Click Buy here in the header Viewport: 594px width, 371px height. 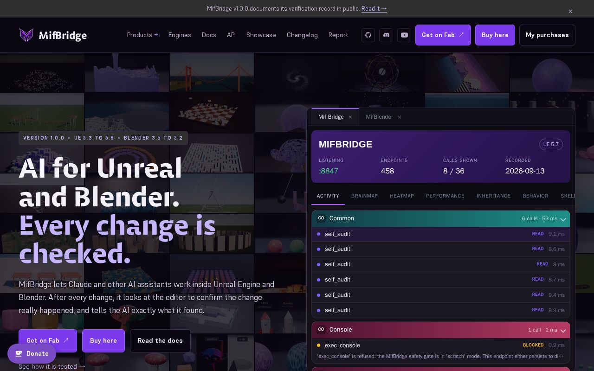pyautogui.click(x=495, y=35)
